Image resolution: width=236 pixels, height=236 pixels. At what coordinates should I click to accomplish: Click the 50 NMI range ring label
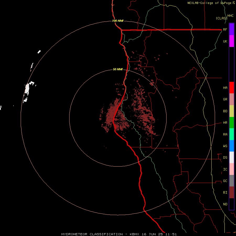click(x=118, y=69)
